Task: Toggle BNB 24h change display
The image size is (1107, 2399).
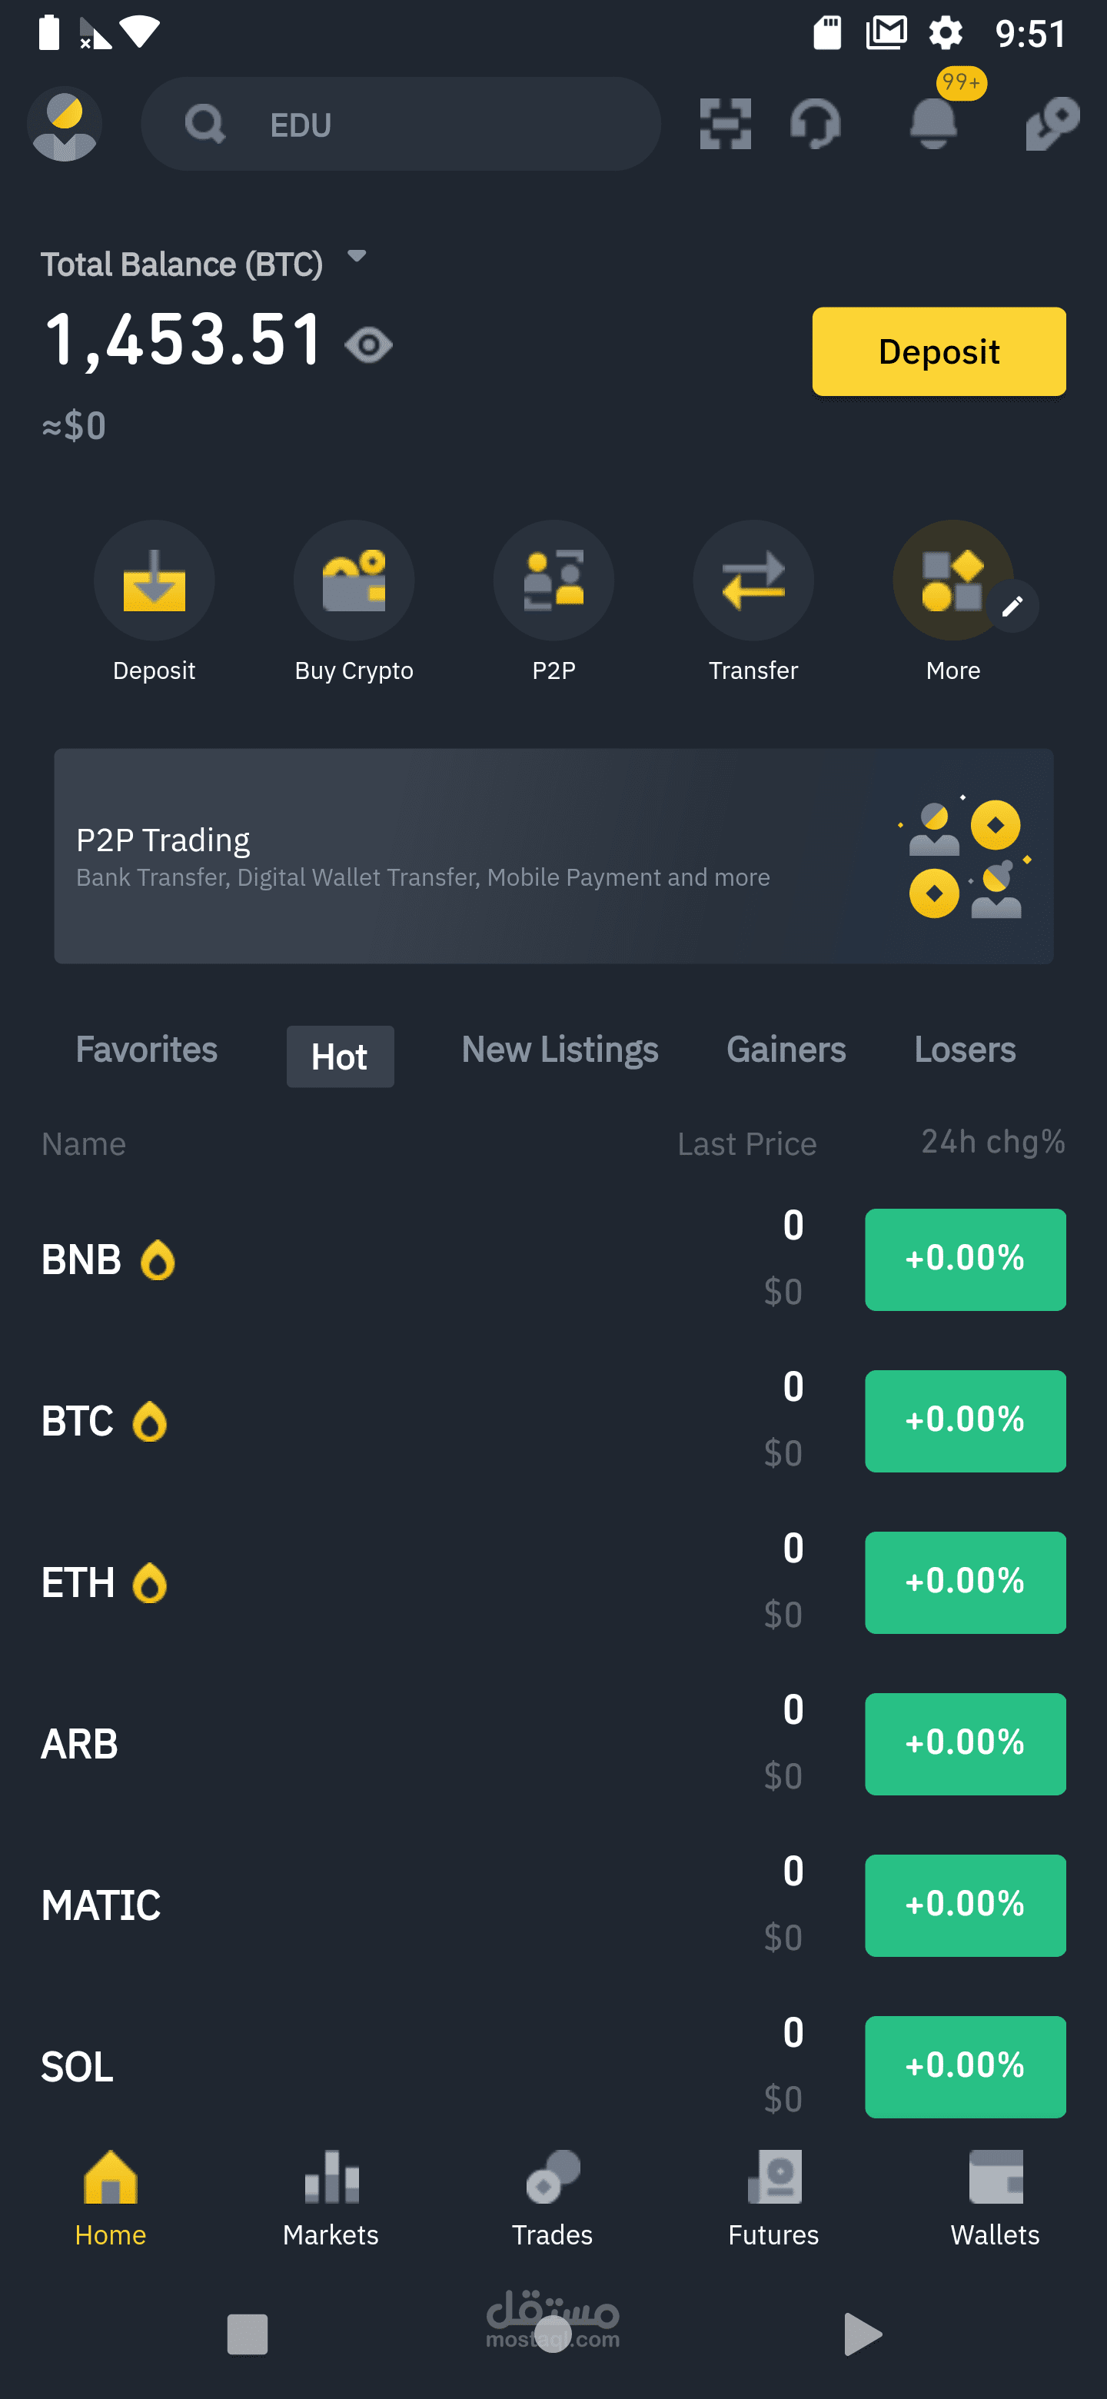Action: (965, 1259)
